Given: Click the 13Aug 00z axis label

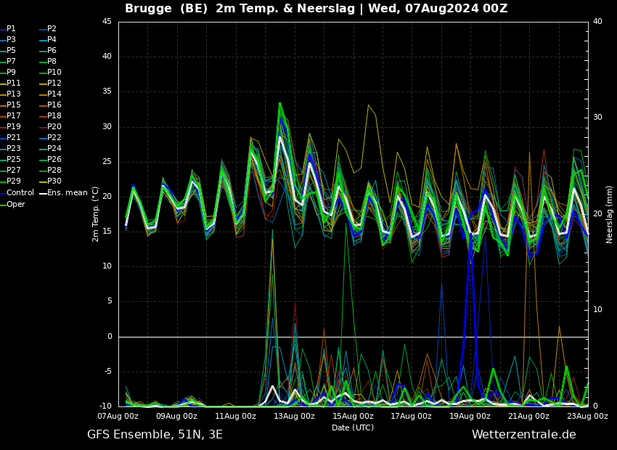Looking at the screenshot, I should point(294,416).
